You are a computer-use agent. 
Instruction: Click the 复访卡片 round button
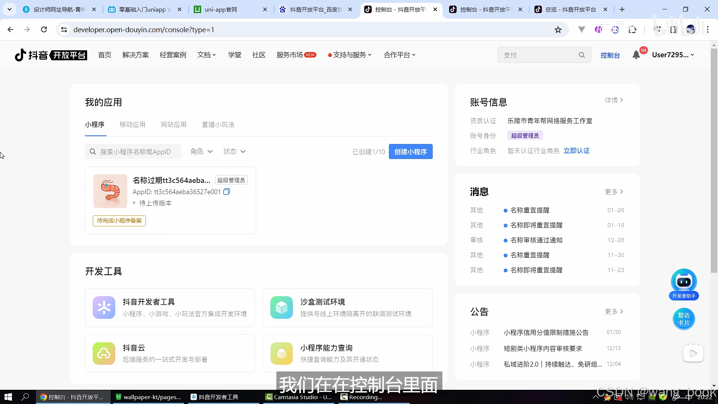click(684, 319)
